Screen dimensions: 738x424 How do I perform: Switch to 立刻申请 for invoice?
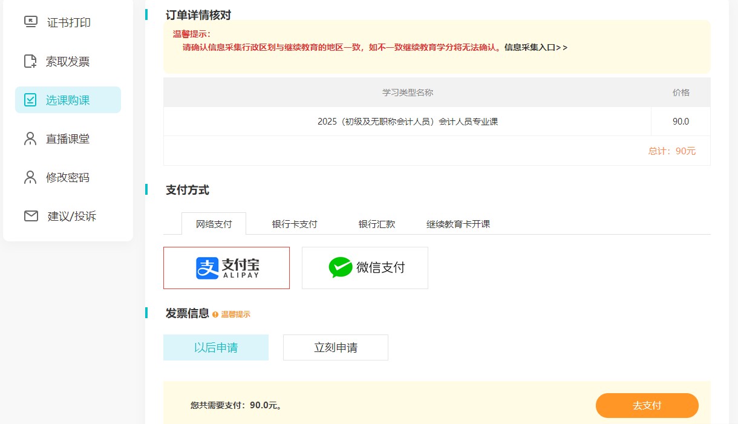point(335,347)
